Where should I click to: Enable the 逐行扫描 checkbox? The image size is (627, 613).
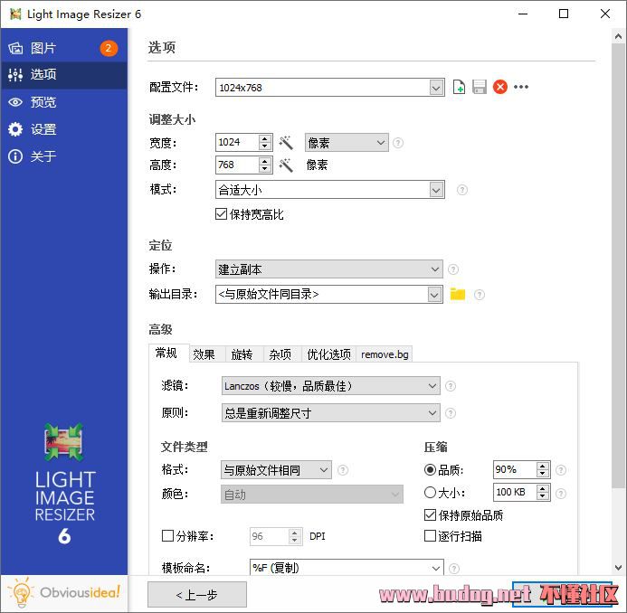(x=430, y=536)
